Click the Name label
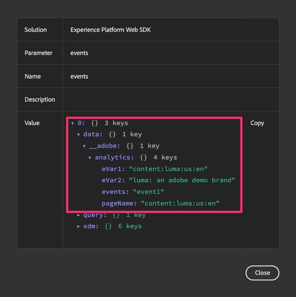 33,76
